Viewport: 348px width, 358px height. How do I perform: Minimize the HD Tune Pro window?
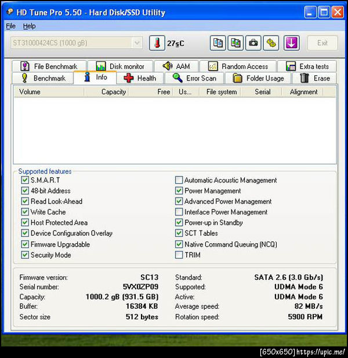click(310, 12)
